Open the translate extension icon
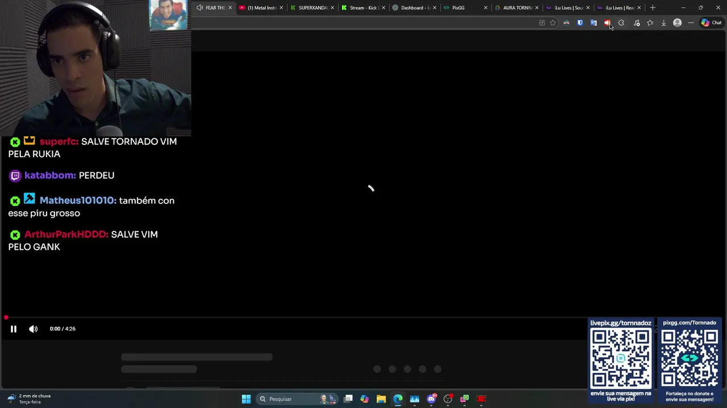The image size is (727, 408). pos(594,23)
